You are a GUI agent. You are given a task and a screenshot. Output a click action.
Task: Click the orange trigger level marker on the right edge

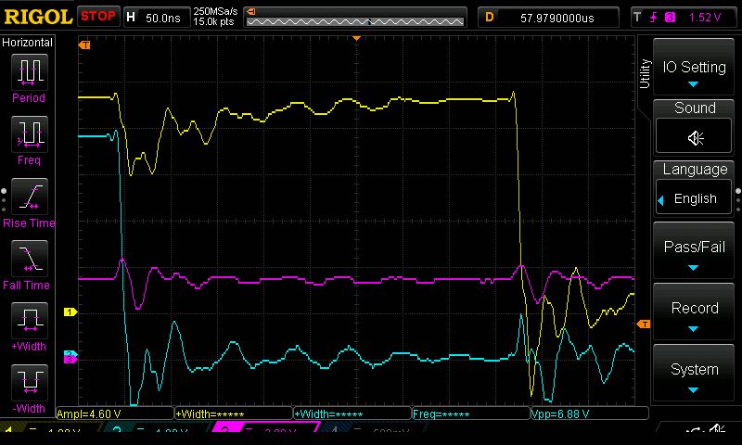[644, 324]
